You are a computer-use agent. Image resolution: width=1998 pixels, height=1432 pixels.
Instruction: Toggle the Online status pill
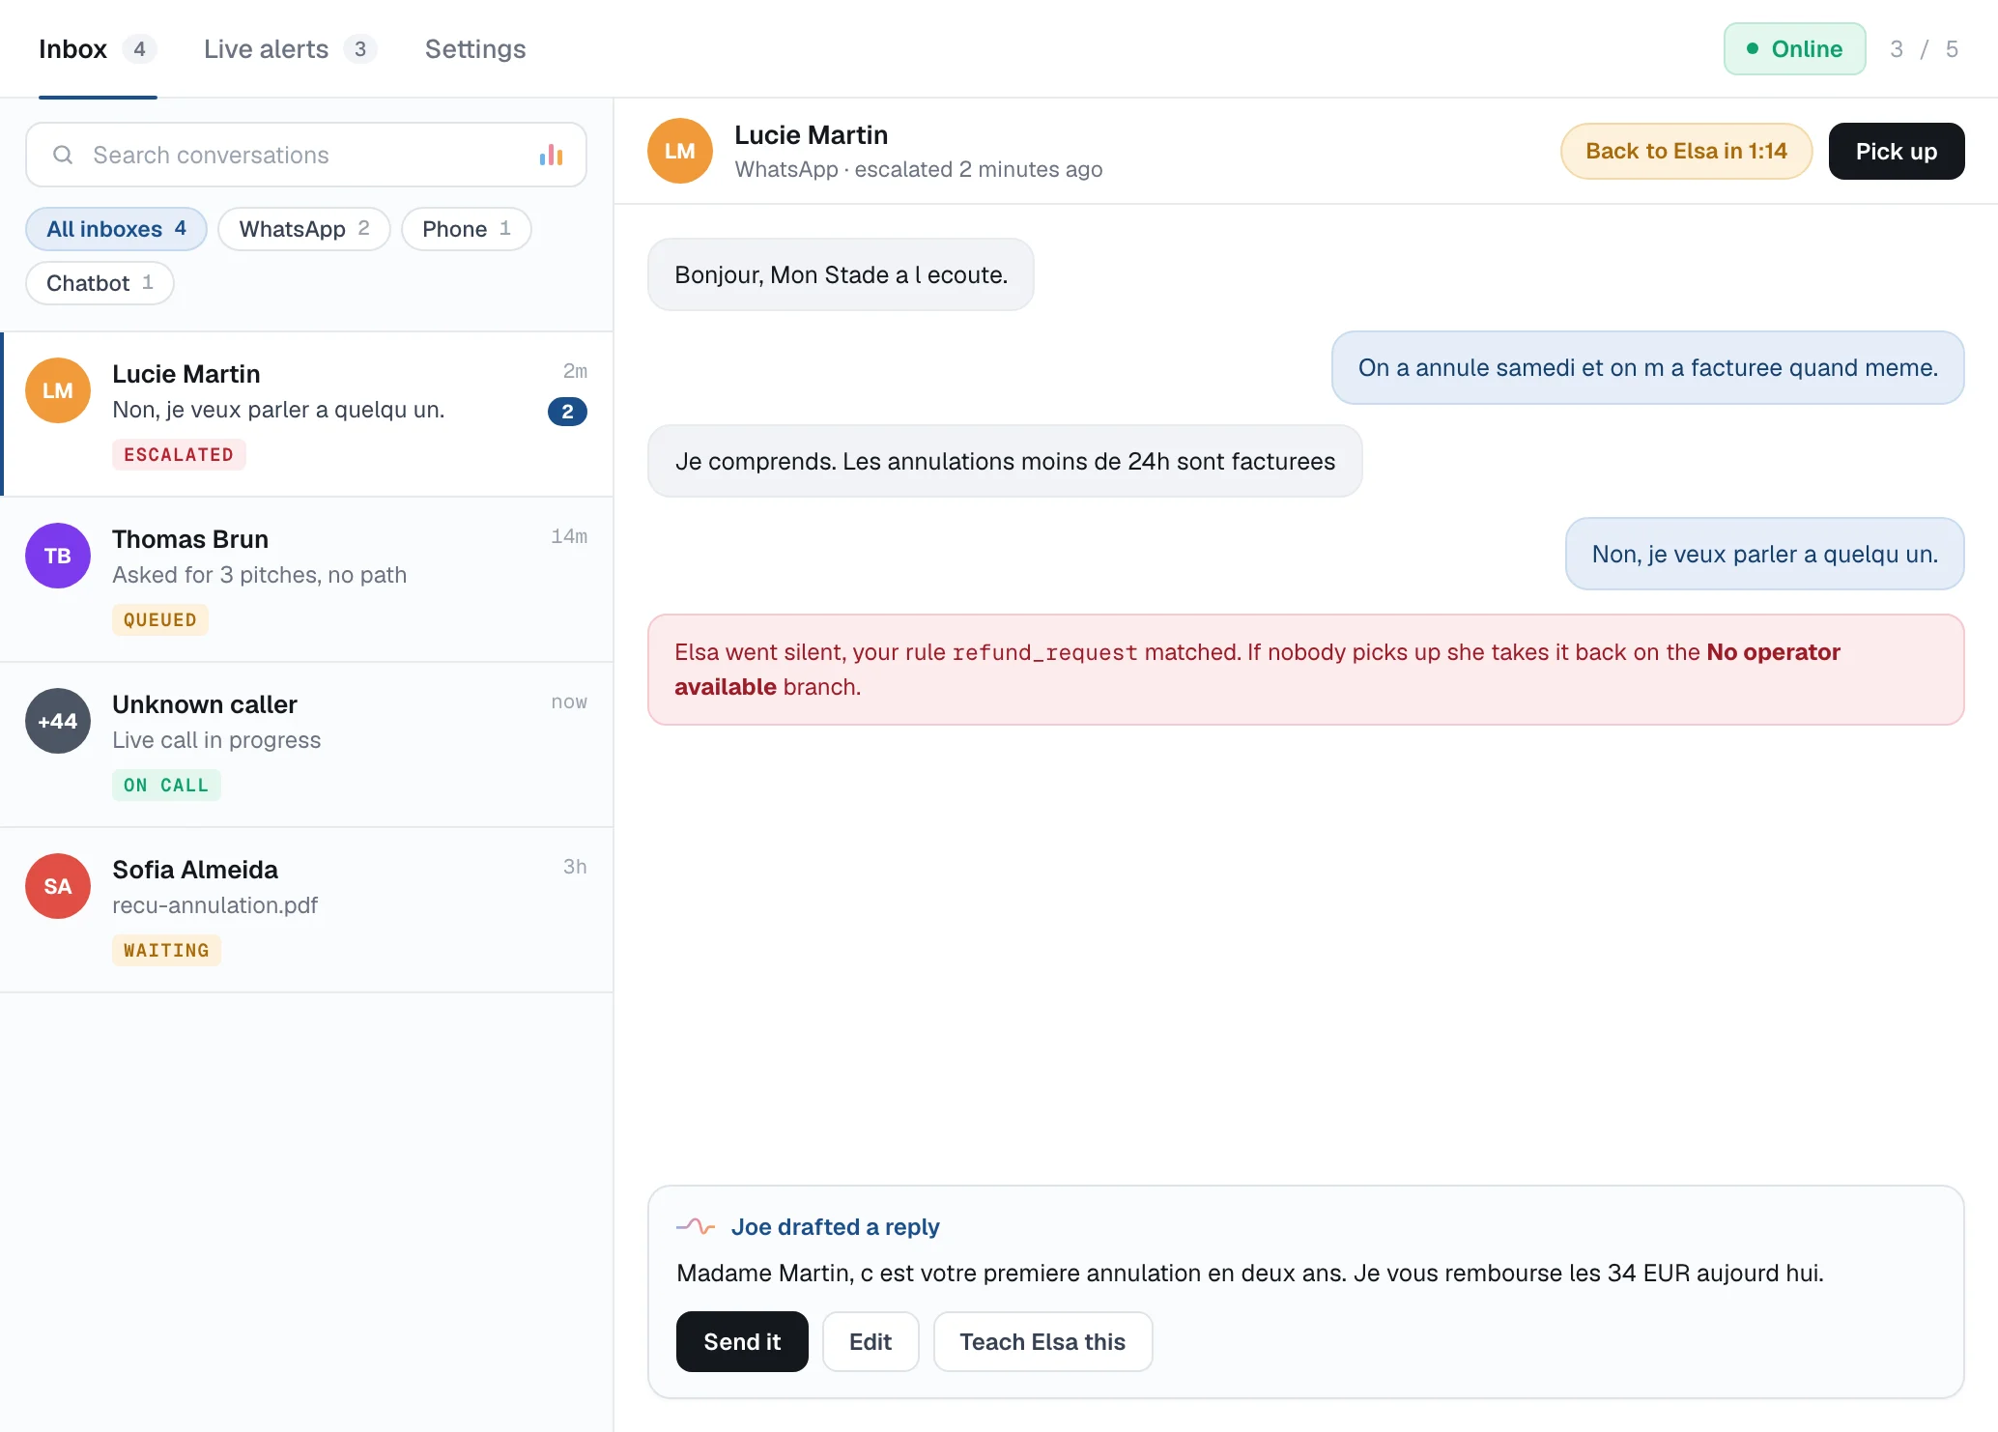pos(1794,49)
